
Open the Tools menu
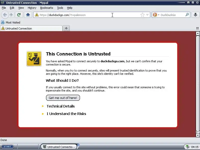coord(60,8)
